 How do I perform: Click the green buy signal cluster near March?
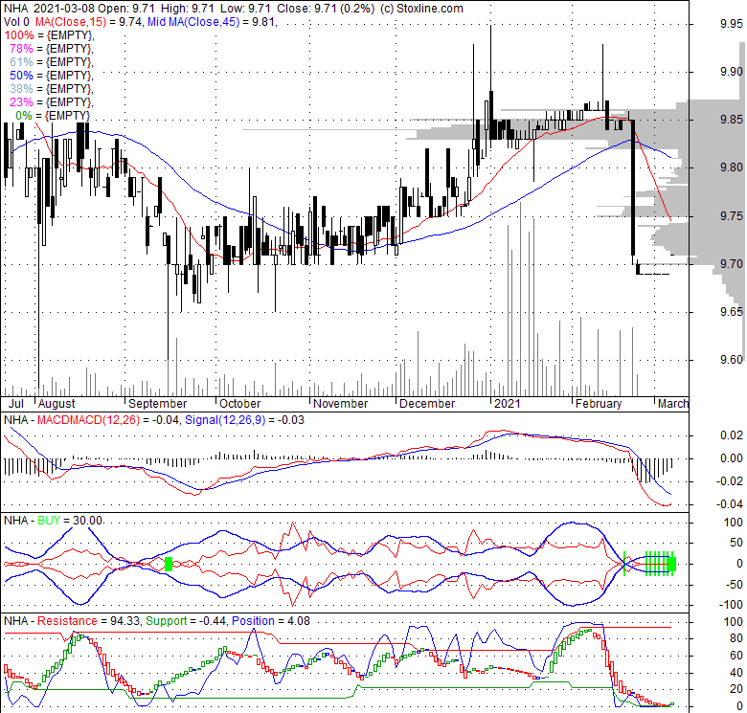[661, 564]
